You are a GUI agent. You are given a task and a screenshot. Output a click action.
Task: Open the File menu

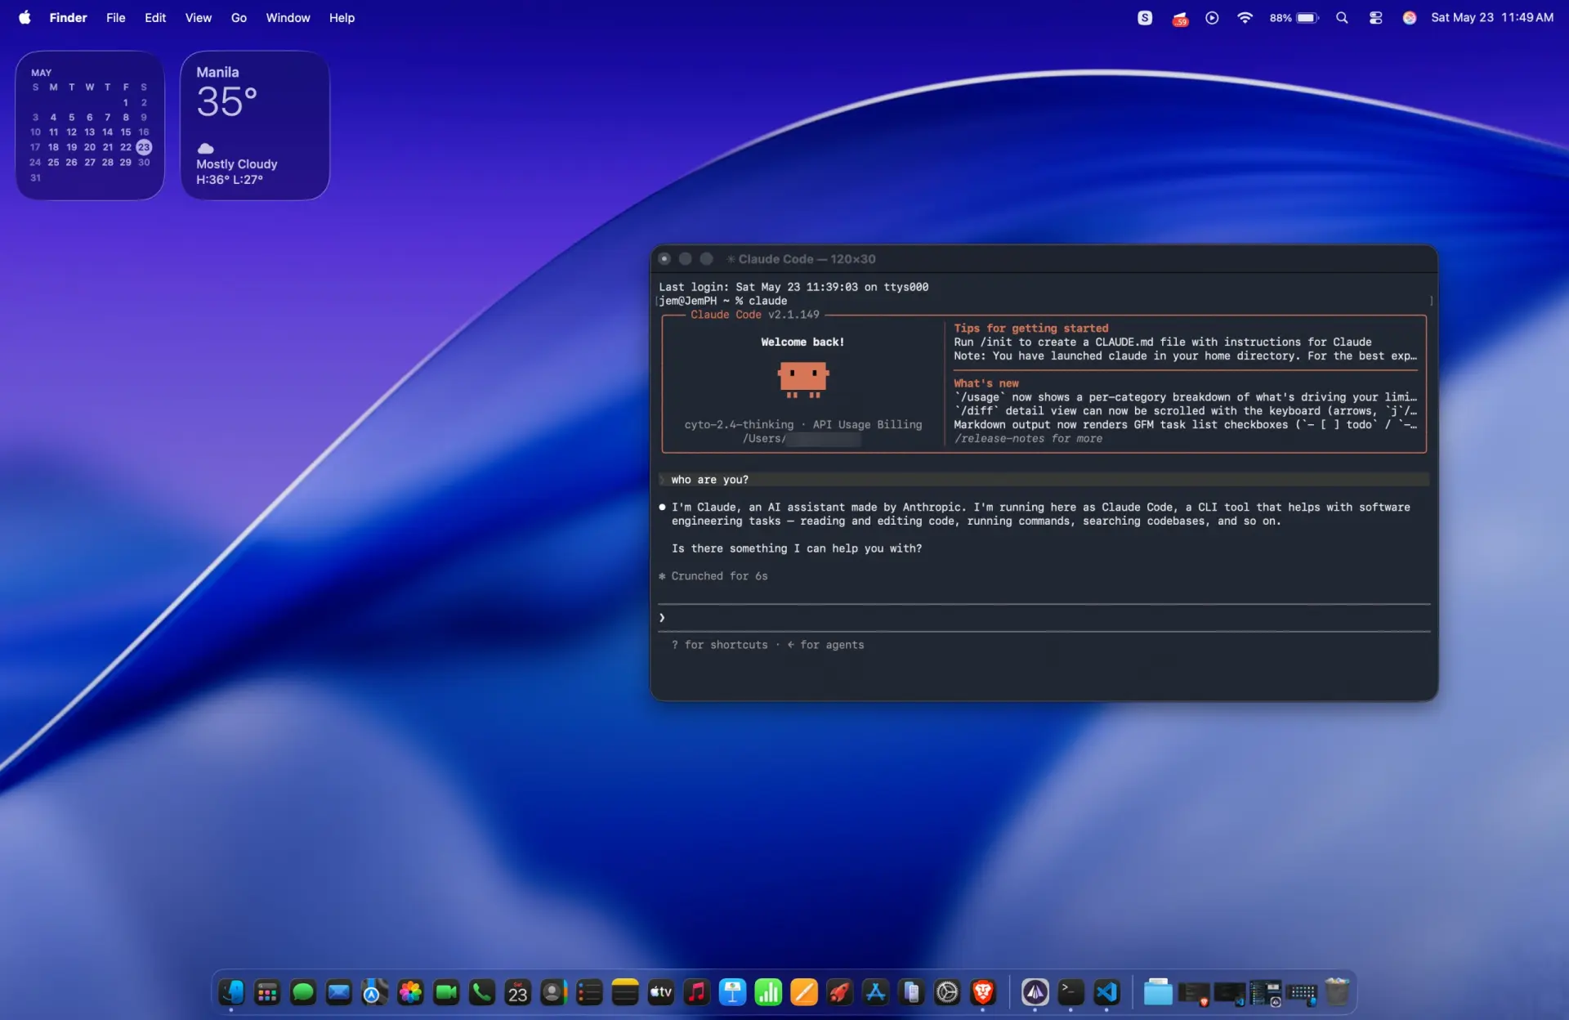pos(115,17)
